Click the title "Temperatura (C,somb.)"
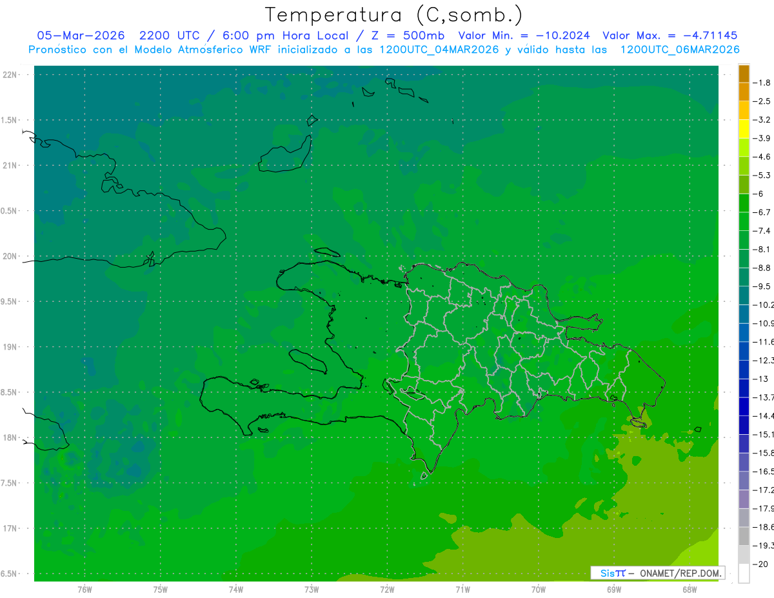Image resolution: width=774 pixels, height=598 pixels. click(x=394, y=15)
